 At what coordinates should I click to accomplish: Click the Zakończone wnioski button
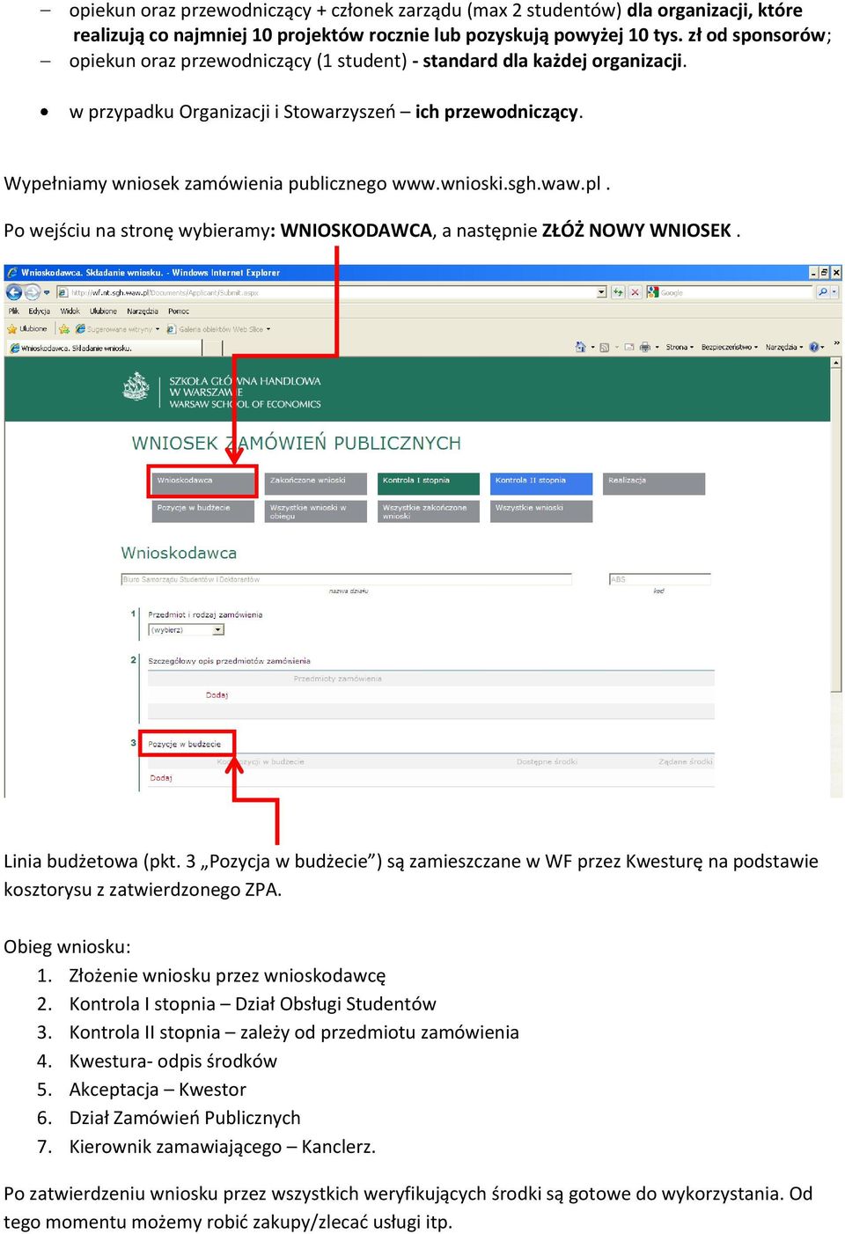coord(315,483)
